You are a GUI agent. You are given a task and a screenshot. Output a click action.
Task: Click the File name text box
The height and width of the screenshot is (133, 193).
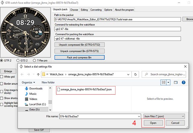[98, 116]
